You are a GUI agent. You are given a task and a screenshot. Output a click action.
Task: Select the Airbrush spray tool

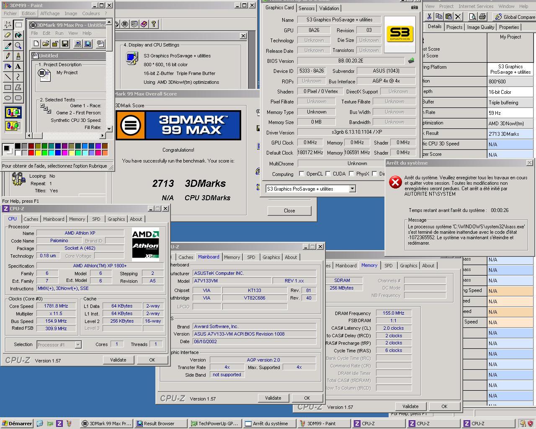tap(8, 67)
